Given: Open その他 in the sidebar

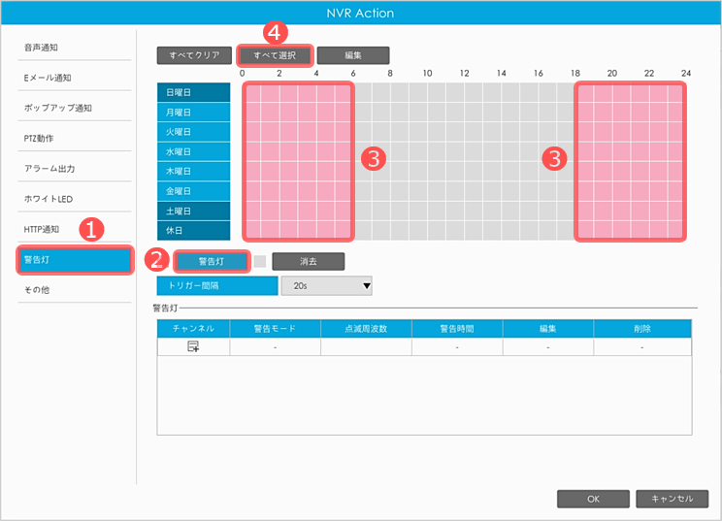Looking at the screenshot, I should click(x=38, y=289).
